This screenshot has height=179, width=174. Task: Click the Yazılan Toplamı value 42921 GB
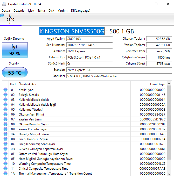point(159,45)
